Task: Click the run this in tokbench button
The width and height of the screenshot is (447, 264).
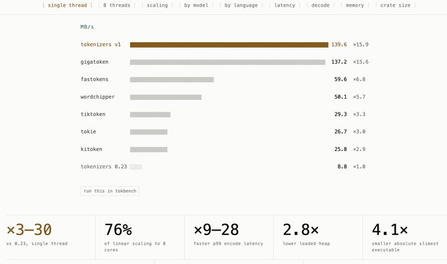Action: 110,191
